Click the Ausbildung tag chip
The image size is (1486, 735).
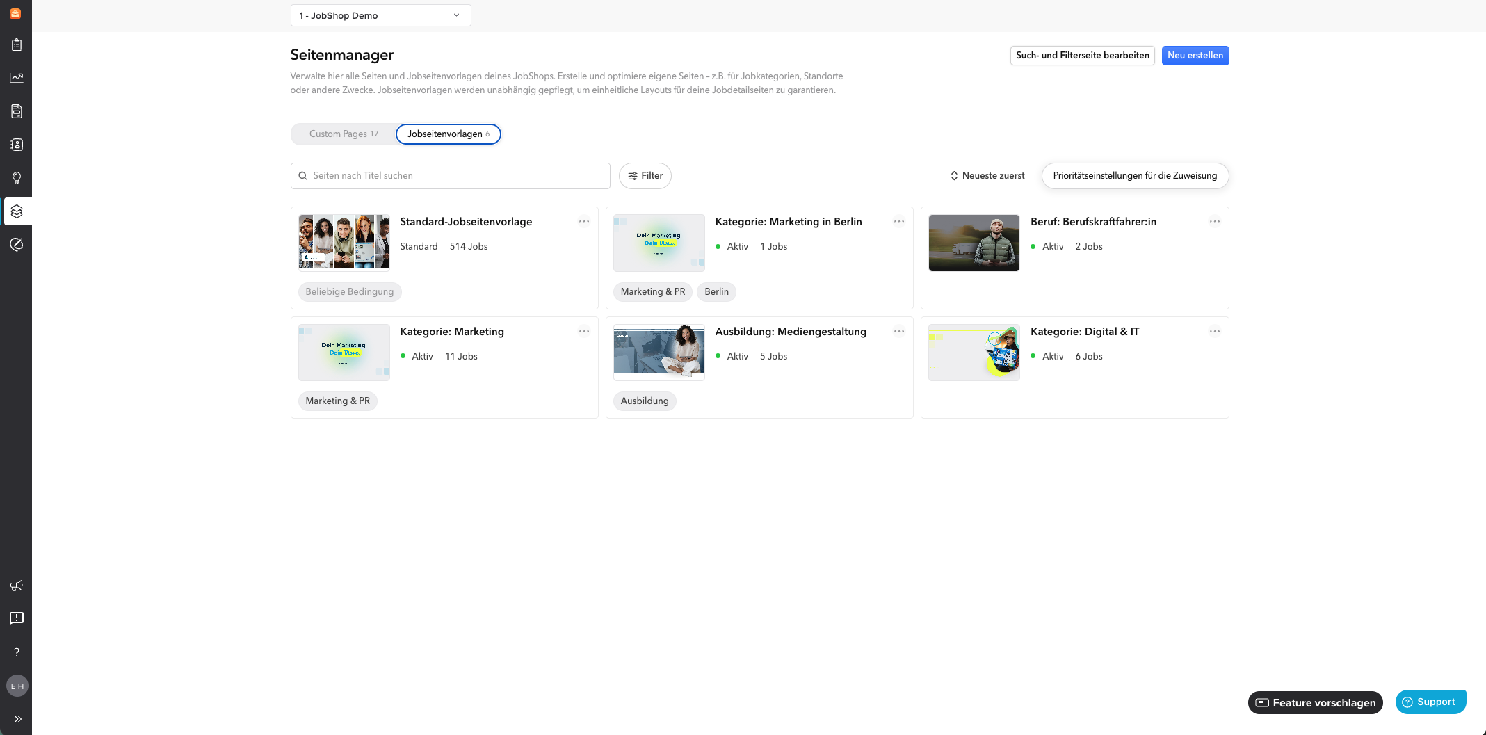[x=645, y=401]
